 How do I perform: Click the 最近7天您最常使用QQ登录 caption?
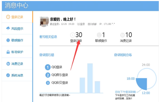click(x=55, y=95)
